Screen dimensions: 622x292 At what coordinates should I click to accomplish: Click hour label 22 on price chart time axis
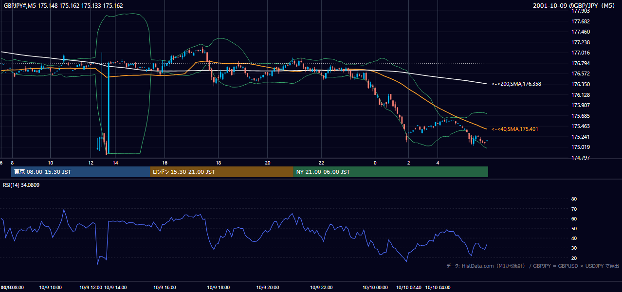point(322,163)
